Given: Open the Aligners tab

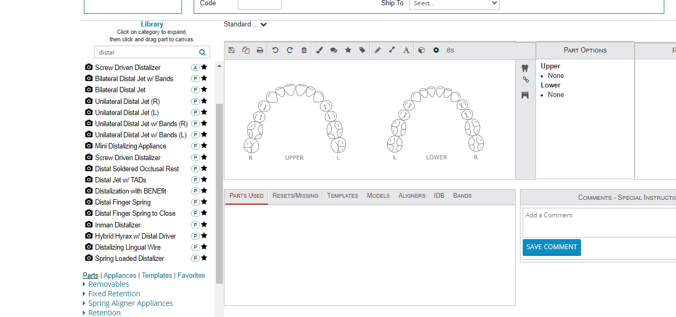Looking at the screenshot, I should point(412,196).
